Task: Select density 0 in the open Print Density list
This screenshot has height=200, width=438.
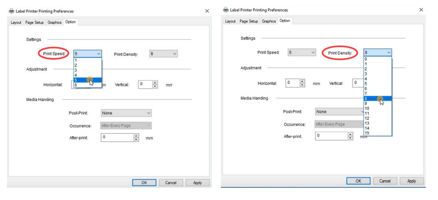Action: tap(377, 59)
